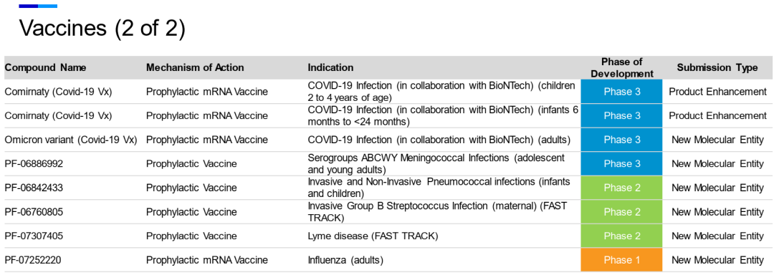Viewport: 774px width, 275px height.
Task: Click Phase 2 cell for Lyme disease
Action: coord(622,236)
